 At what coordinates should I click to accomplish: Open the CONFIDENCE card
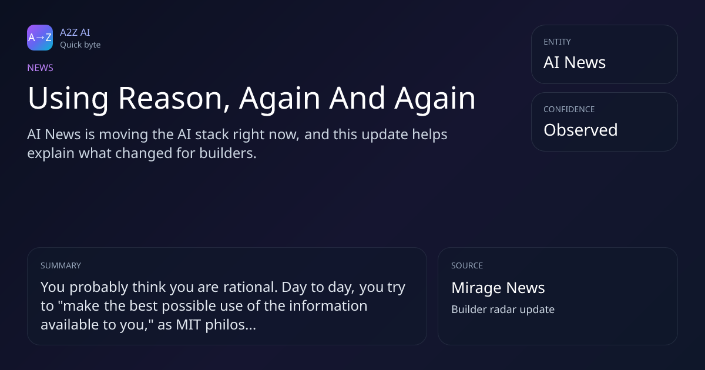[604, 122]
